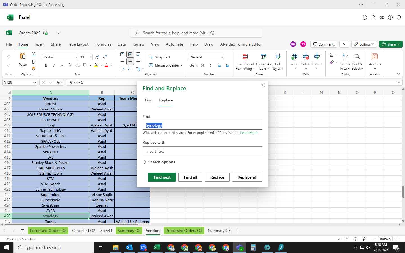The width and height of the screenshot is (405, 253).
Task: Open Format As Table gallery
Action: (x=264, y=62)
